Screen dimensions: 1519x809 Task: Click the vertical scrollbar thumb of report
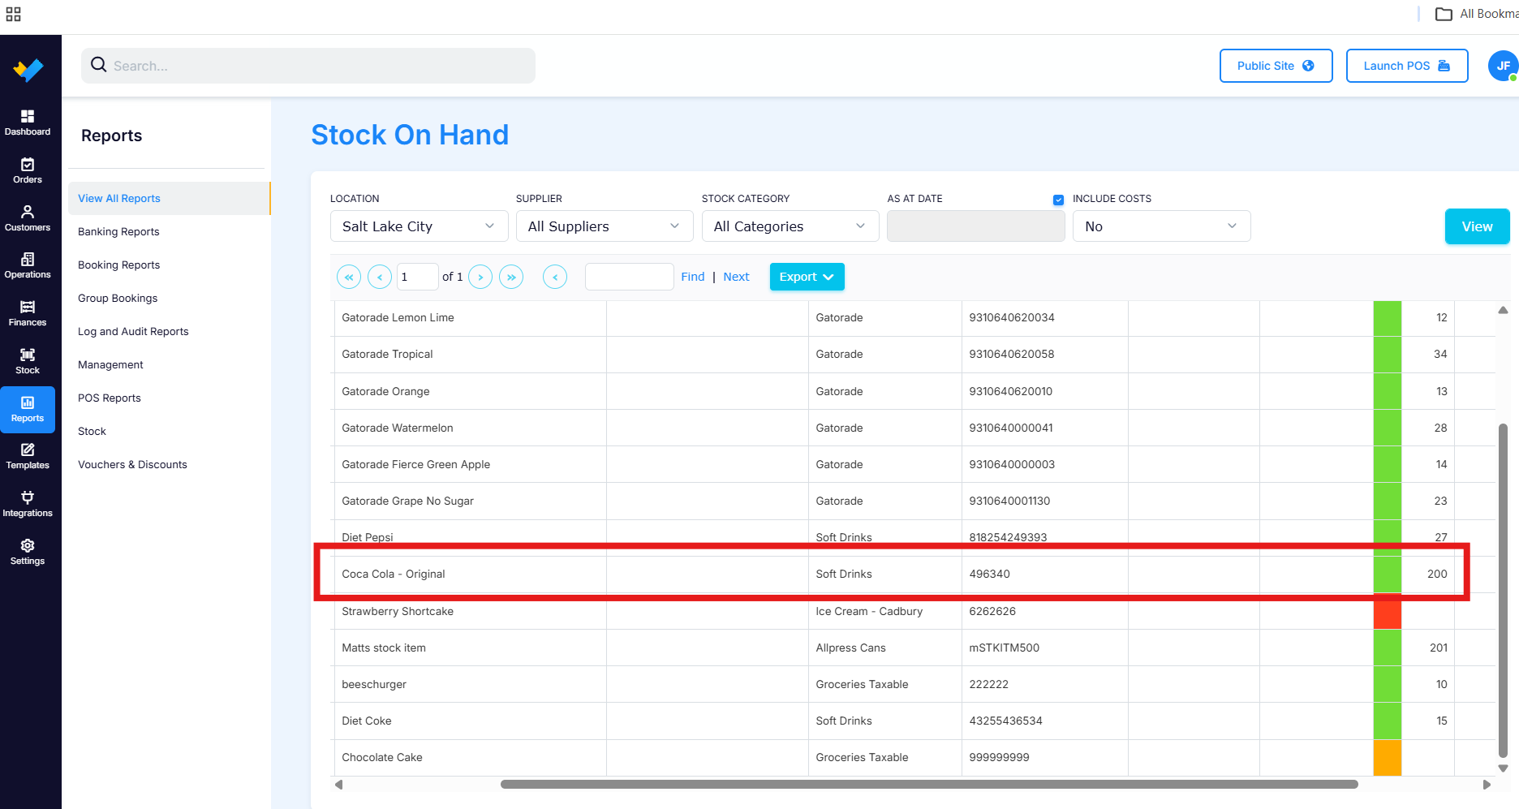[1503, 590]
